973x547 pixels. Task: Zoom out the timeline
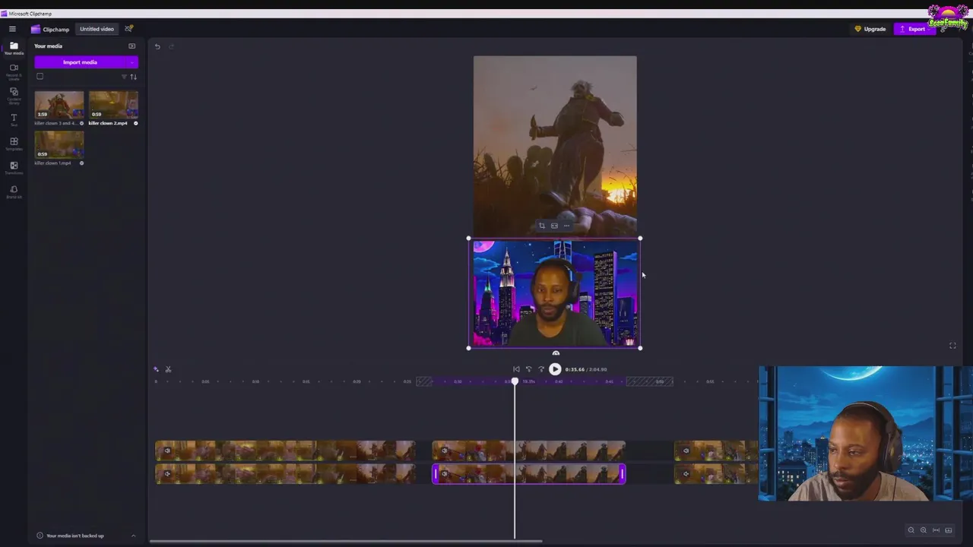[x=911, y=530]
